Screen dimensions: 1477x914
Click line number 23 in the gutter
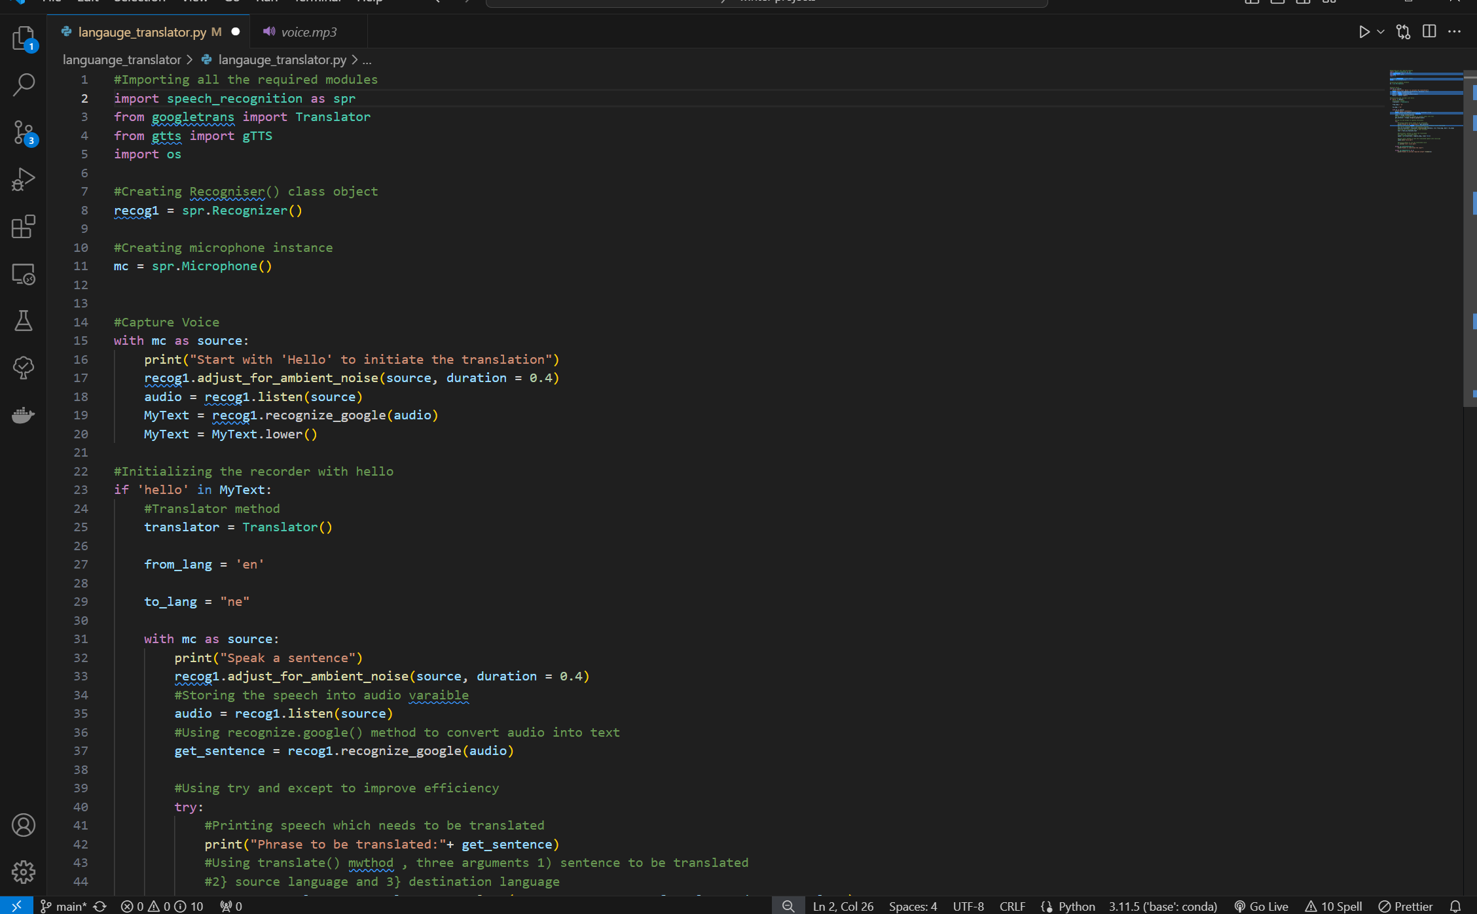point(81,489)
